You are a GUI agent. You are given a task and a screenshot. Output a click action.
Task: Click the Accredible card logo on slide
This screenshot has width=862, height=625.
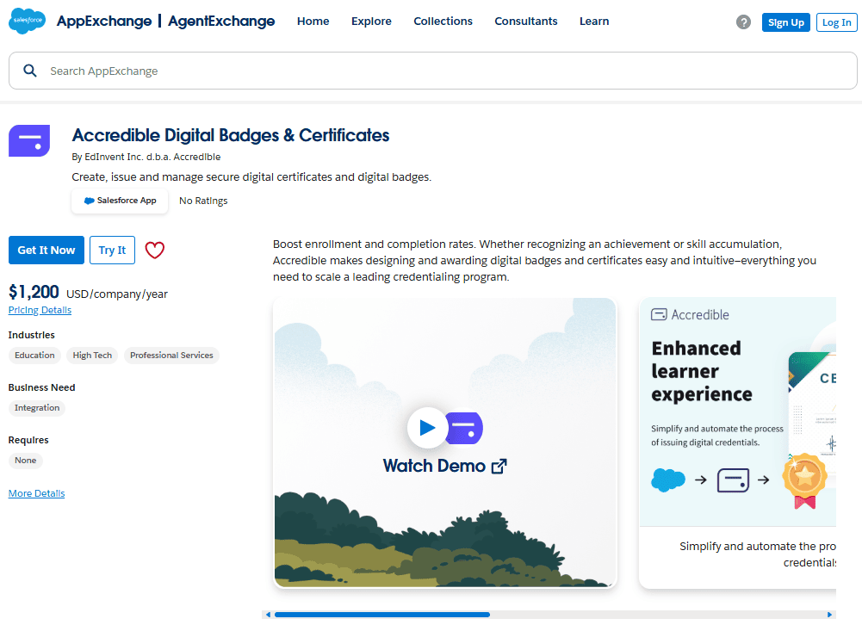pos(659,314)
